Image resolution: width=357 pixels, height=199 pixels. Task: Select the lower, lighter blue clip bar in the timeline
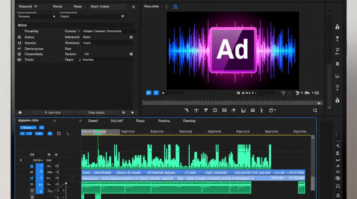point(193,178)
